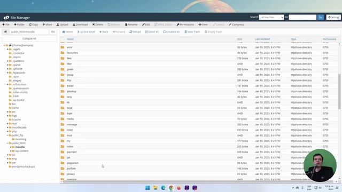342x192 pixels.
Task: Select the 'lang' folder row
Action: pos(199,97)
